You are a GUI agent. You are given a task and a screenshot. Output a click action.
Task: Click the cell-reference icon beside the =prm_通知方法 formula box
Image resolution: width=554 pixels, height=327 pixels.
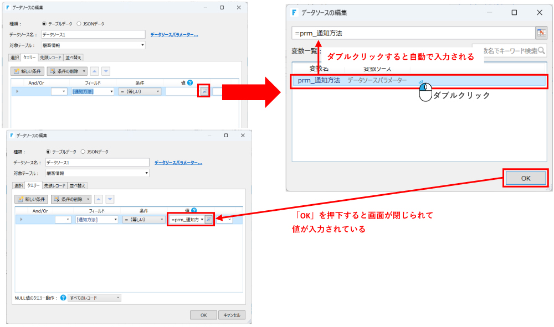540,33
